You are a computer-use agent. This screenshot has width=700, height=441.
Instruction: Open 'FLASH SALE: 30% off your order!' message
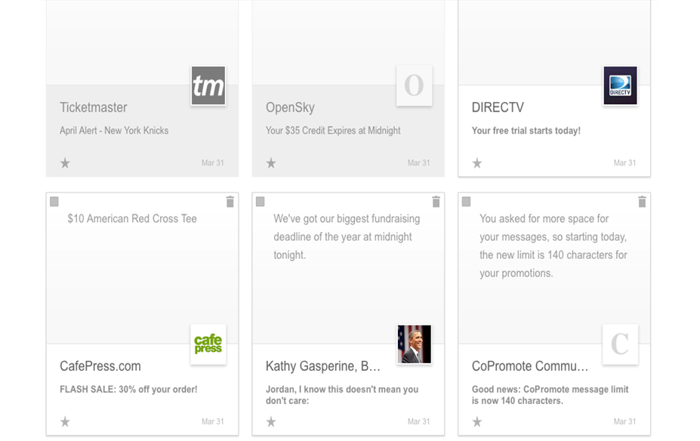[128, 390]
